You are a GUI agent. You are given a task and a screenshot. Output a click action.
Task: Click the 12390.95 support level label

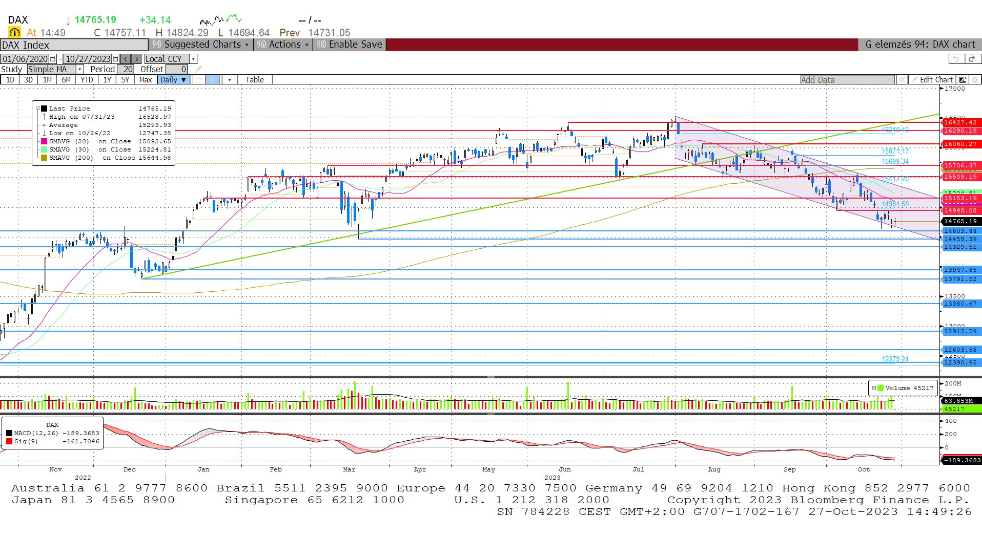point(961,362)
